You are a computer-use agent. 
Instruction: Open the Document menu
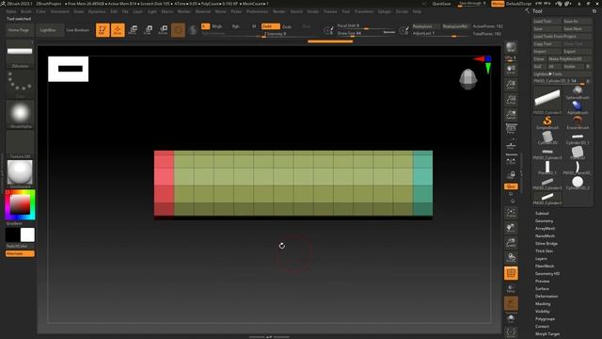click(x=60, y=11)
